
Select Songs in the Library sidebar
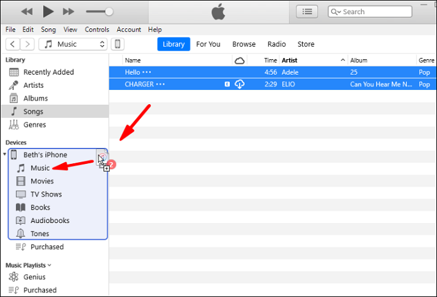pyautogui.click(x=55, y=112)
